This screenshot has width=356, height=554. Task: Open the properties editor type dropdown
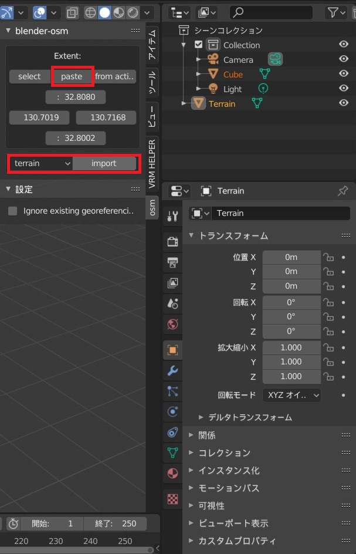179,191
